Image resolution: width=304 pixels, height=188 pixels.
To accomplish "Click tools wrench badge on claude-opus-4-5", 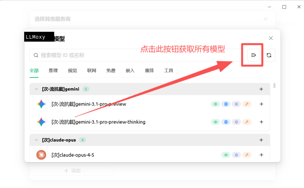I will (x=247, y=155).
